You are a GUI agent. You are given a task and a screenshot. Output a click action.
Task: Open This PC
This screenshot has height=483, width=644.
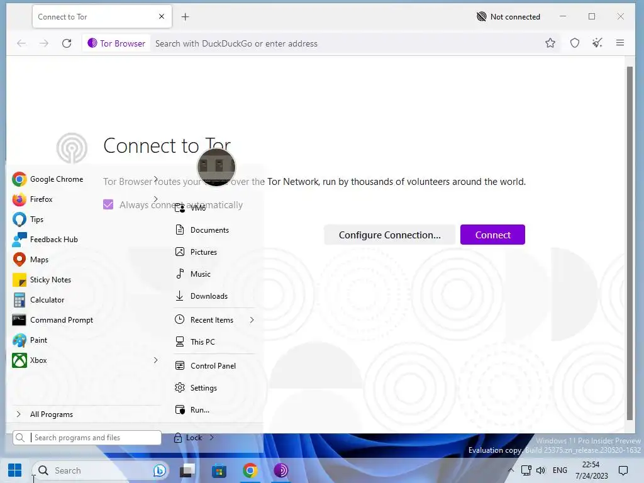195,341
